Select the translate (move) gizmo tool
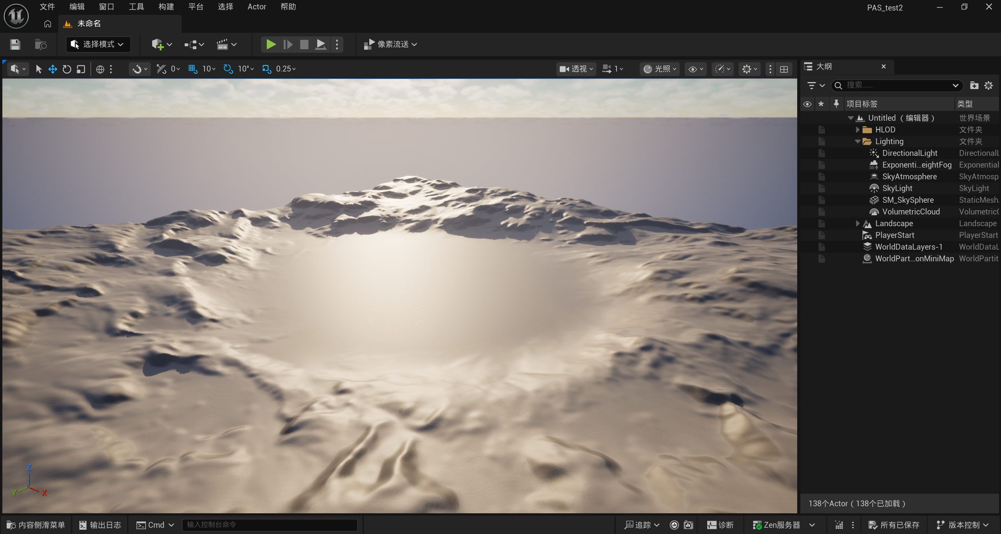The image size is (1001, 534). click(53, 69)
